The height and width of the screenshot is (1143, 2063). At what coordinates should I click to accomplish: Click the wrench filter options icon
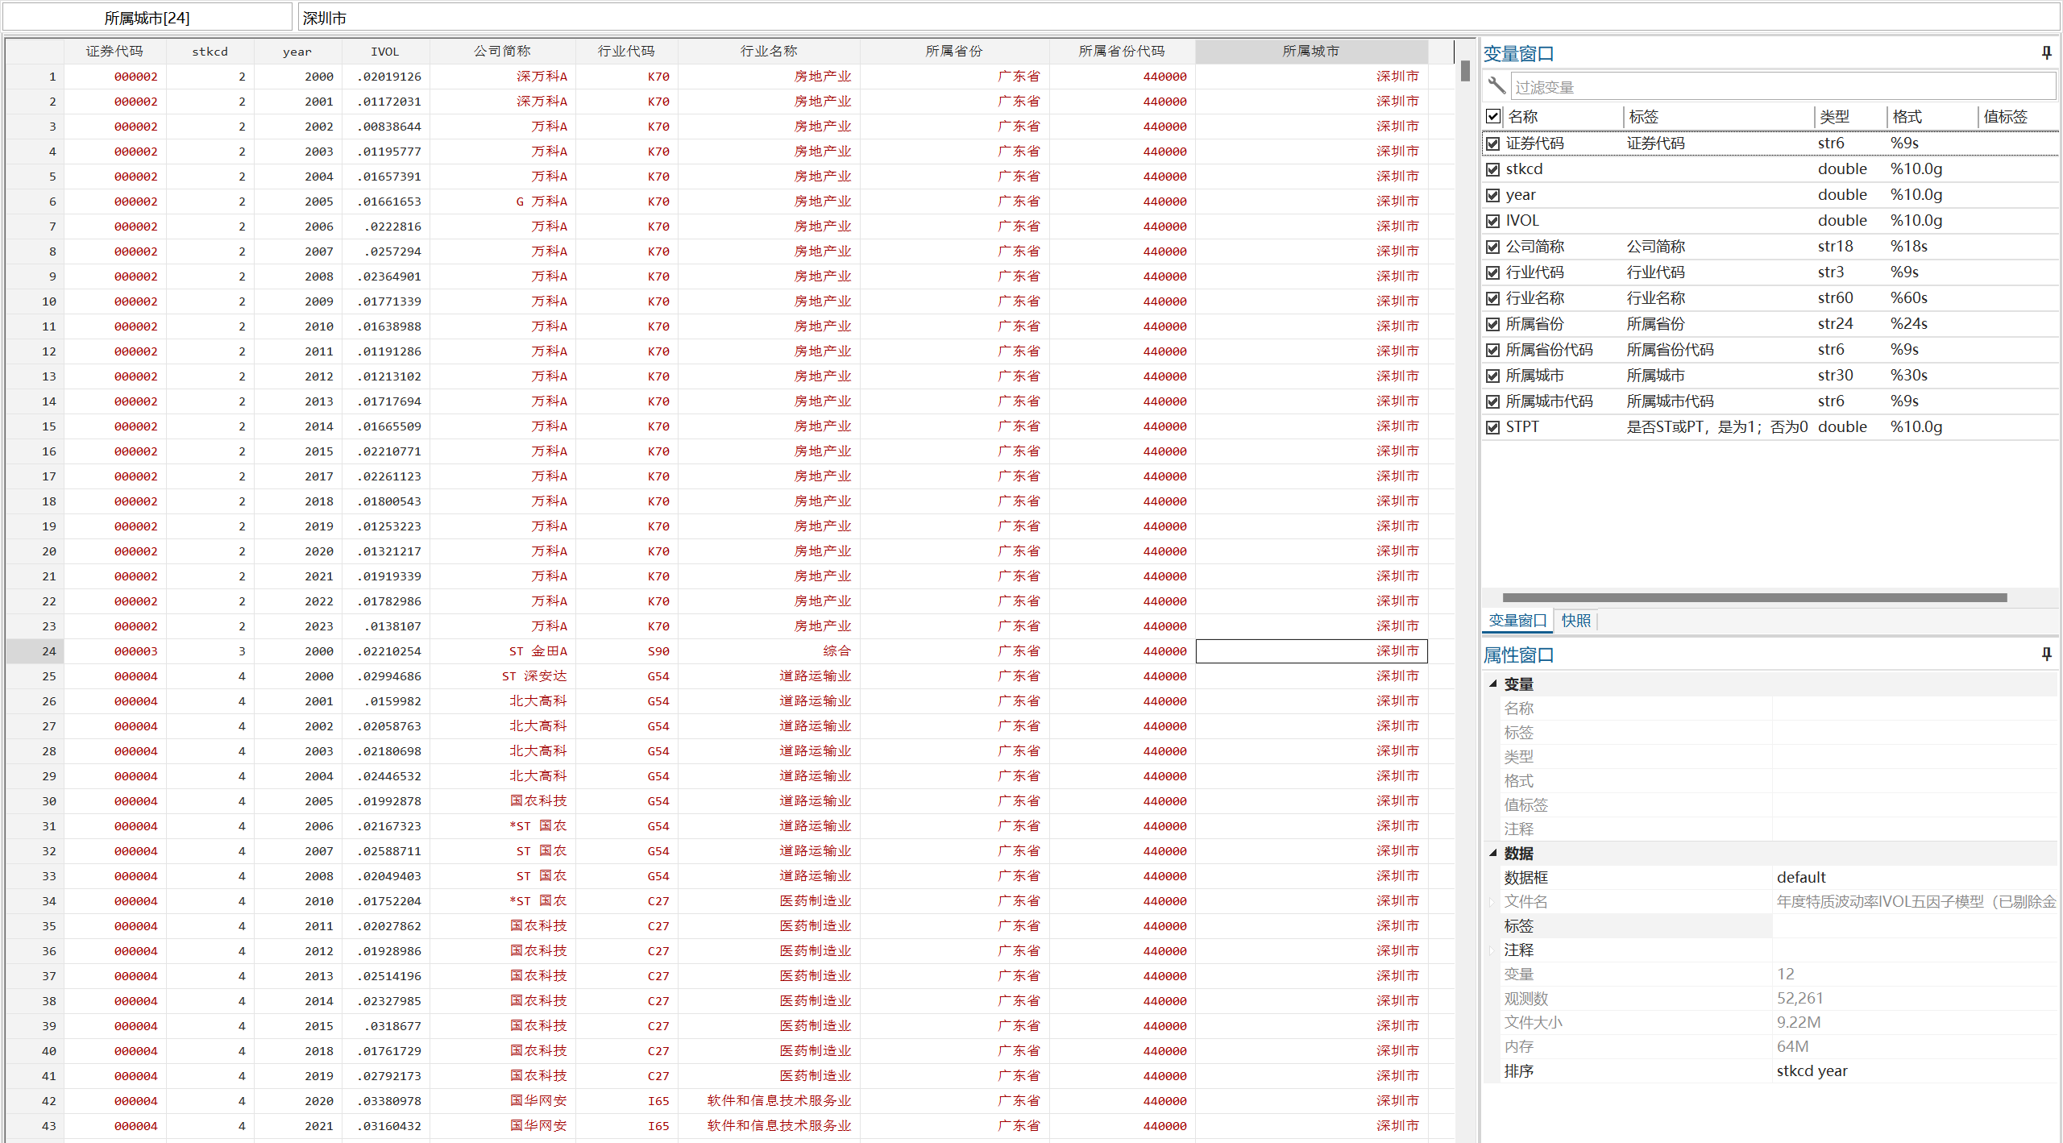click(1496, 85)
